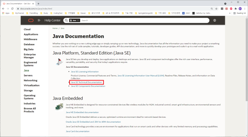
Task: Open the Apps bookmark shortcut
Action: [x=6, y=13]
